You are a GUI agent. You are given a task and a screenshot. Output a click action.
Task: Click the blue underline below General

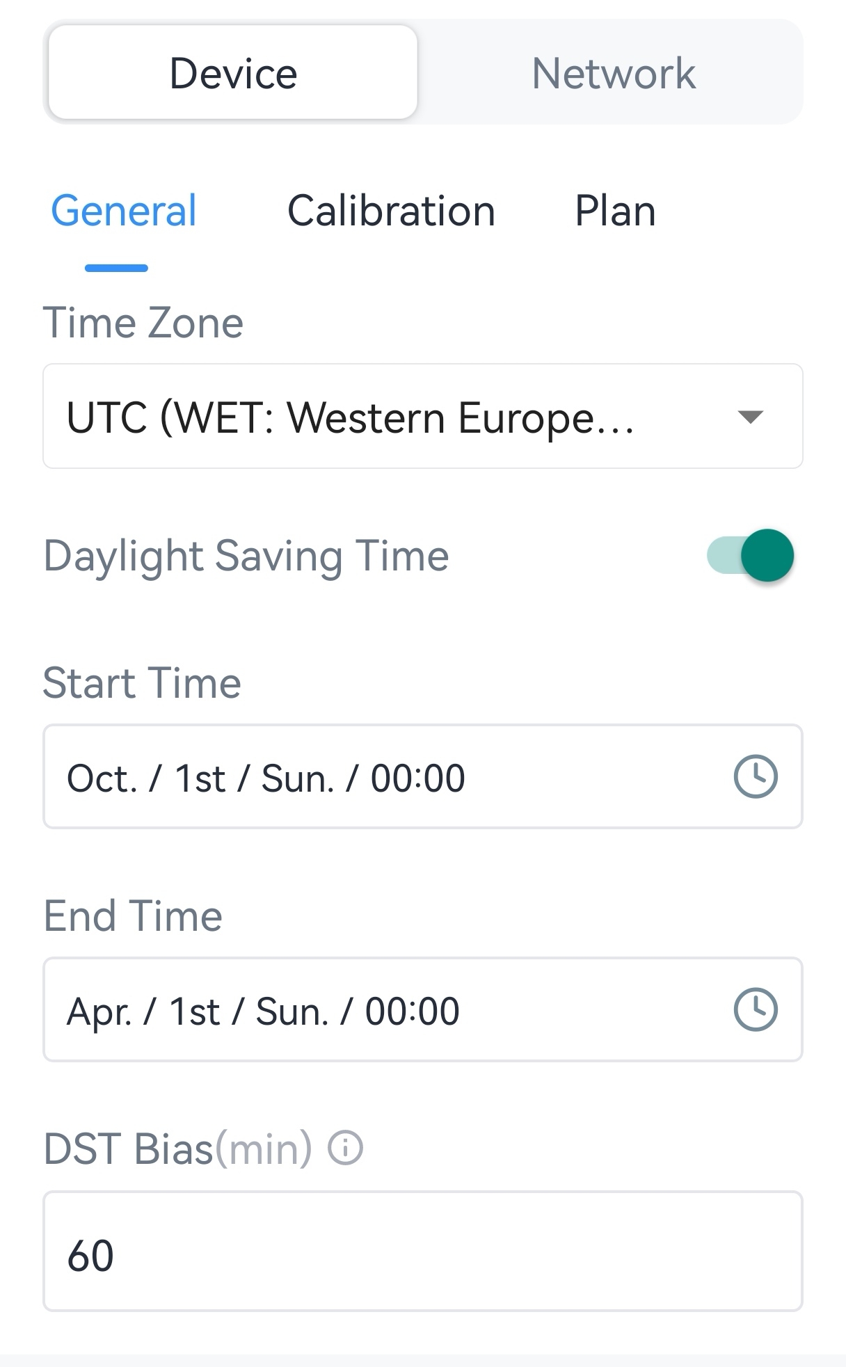click(x=116, y=268)
